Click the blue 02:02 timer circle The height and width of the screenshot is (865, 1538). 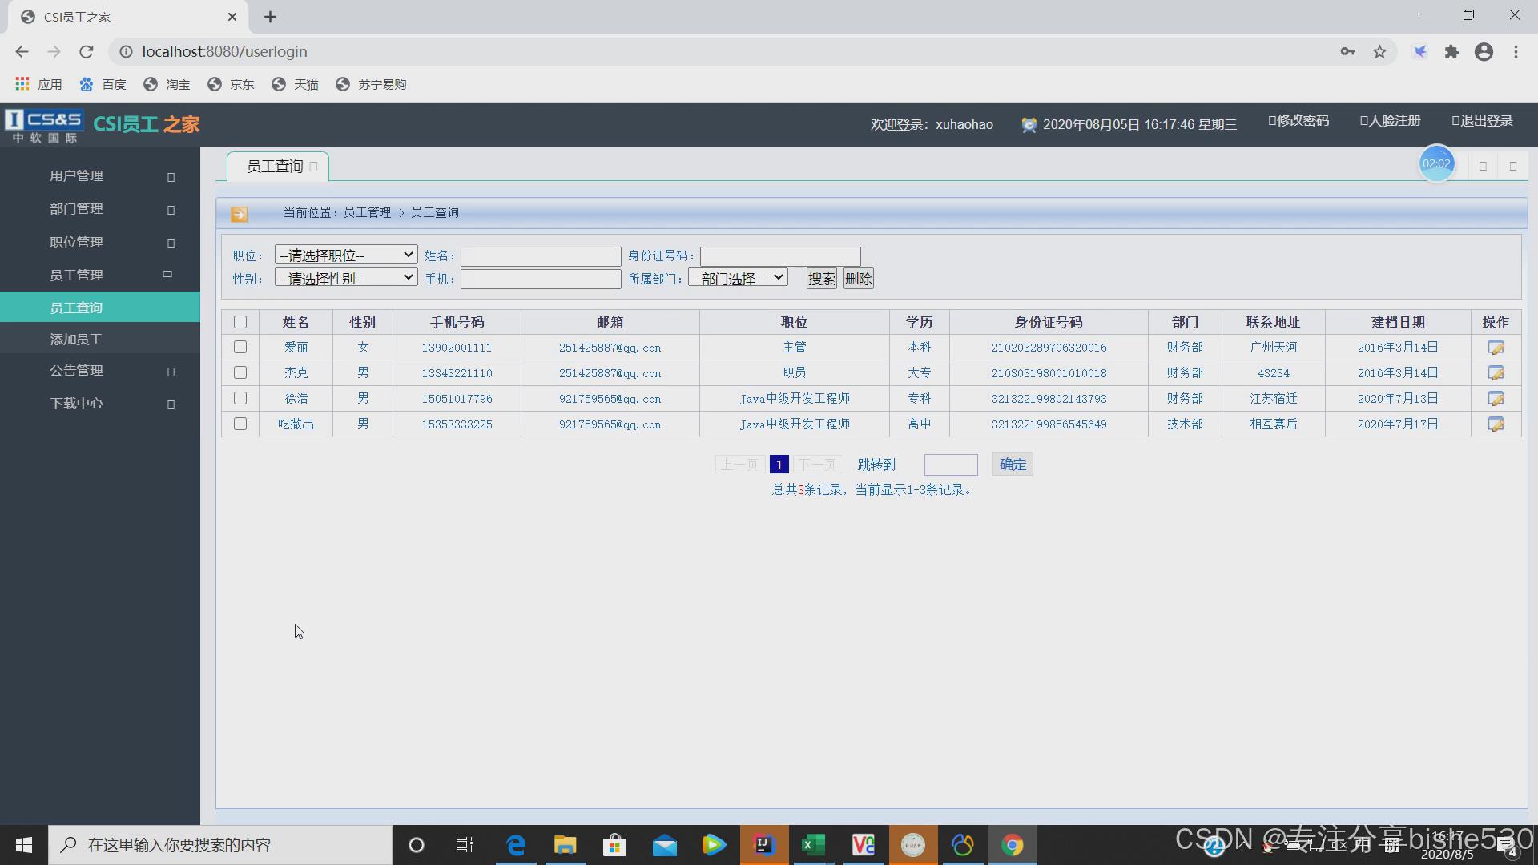(1436, 164)
